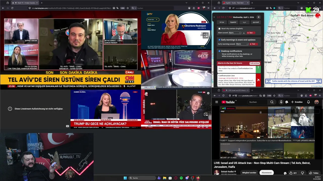
Task: Start YouTube voice search microphone
Action: pos(281,102)
